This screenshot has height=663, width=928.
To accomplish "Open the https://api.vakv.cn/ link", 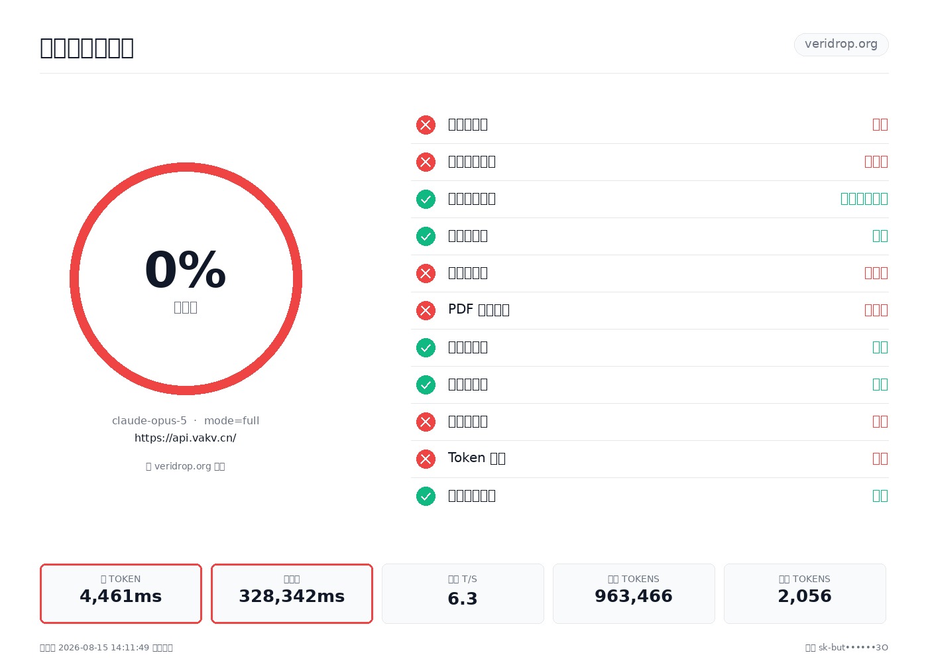I will 186,438.
